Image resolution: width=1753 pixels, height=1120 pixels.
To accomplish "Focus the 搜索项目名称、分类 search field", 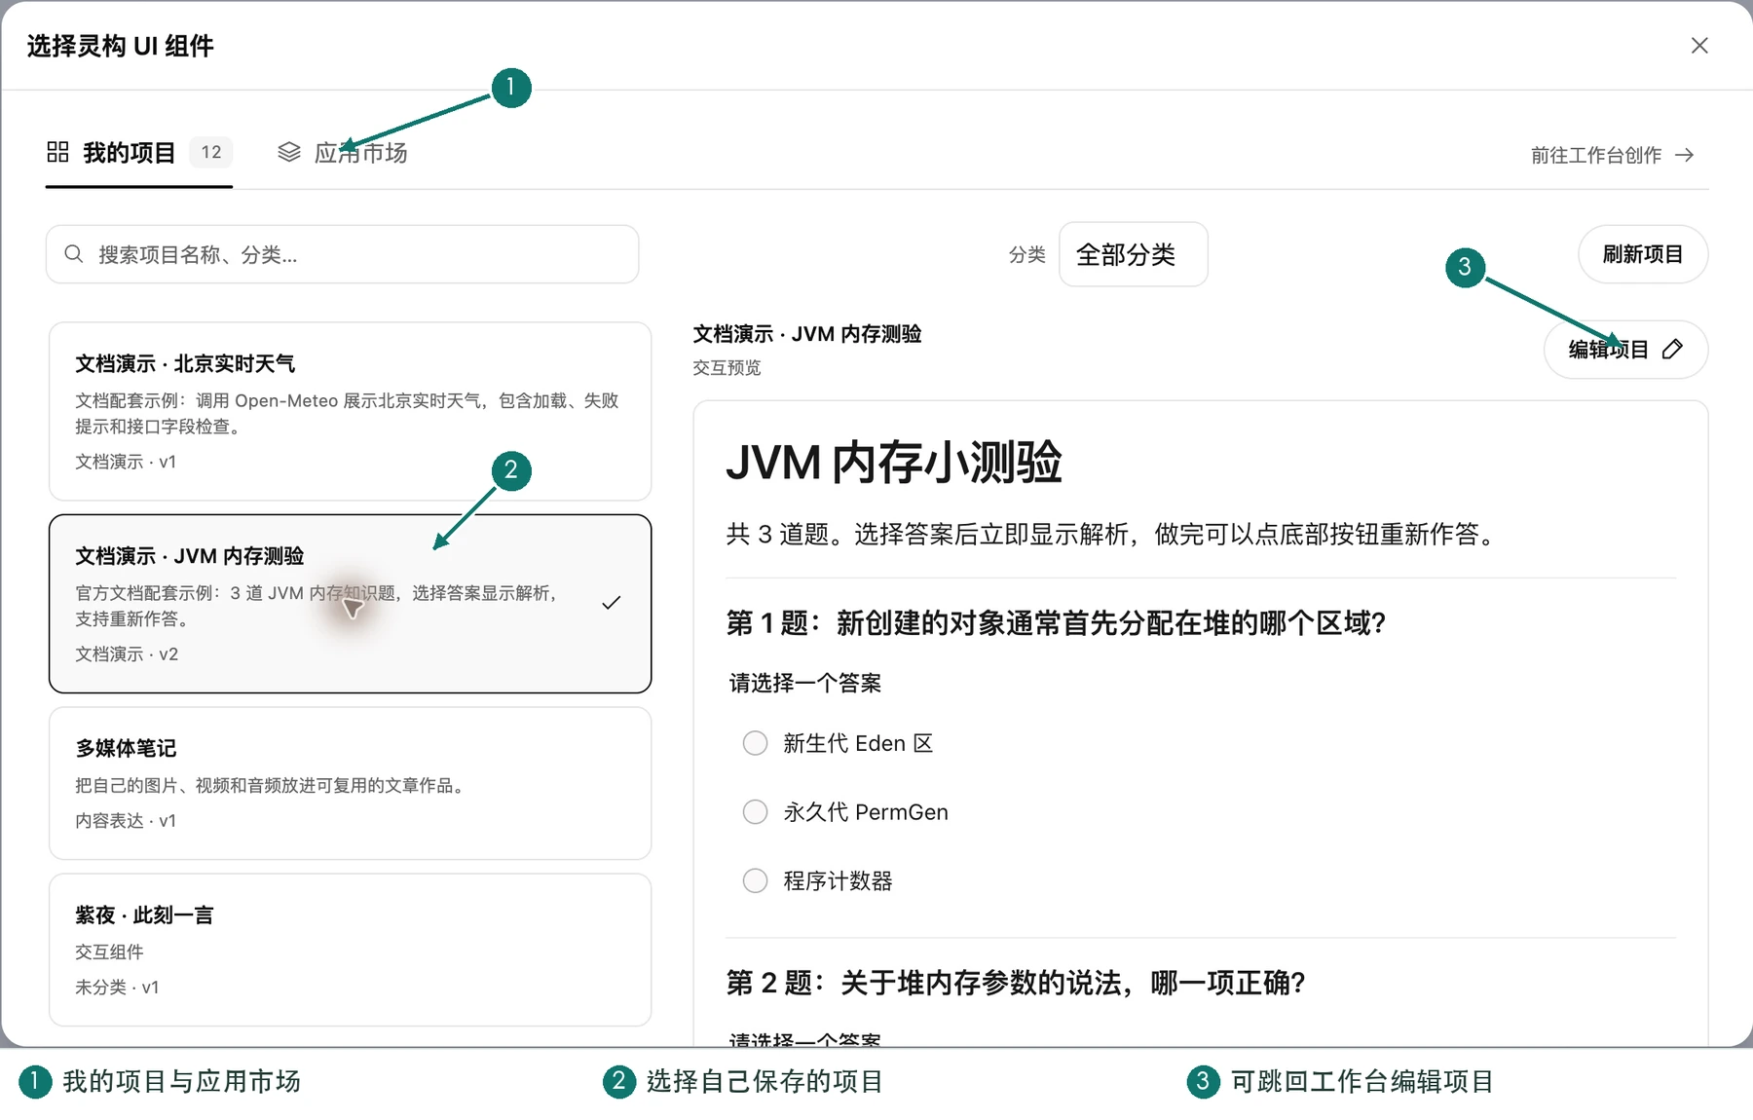I will click(x=343, y=254).
